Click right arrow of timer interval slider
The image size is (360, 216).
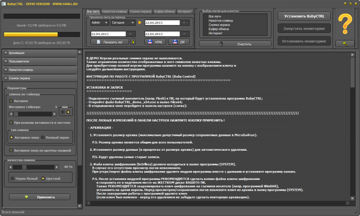pos(54,114)
